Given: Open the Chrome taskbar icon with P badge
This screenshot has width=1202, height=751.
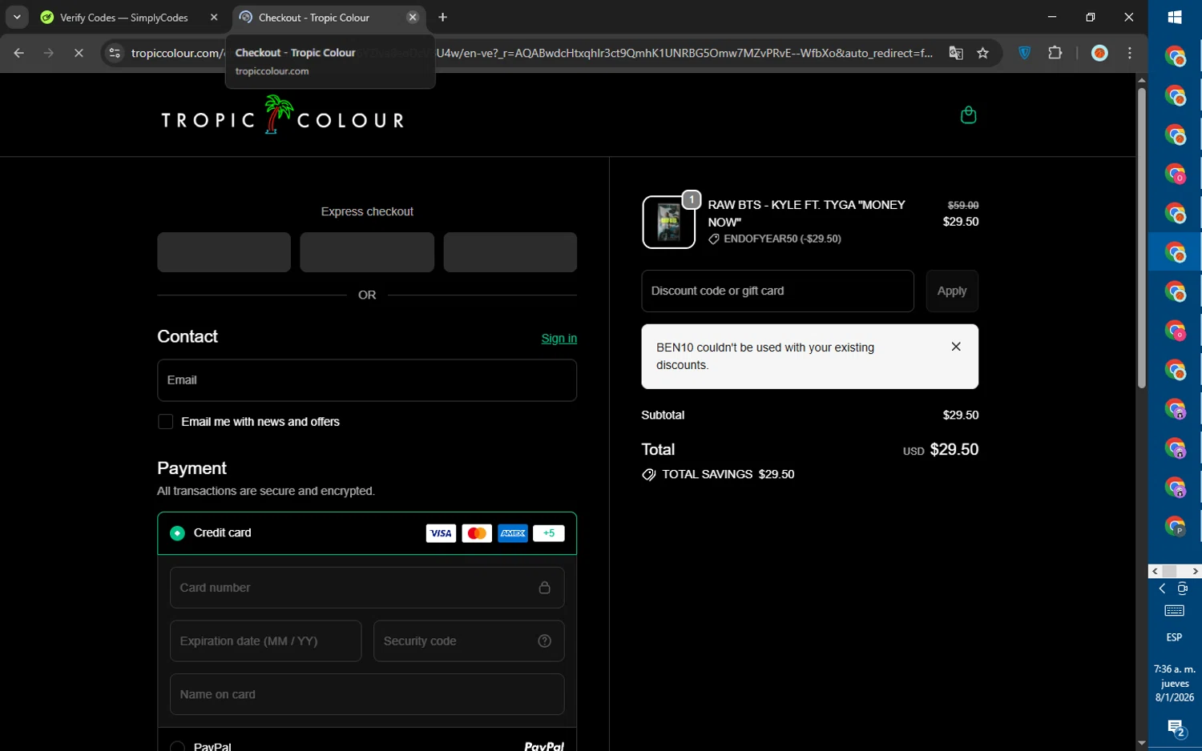Looking at the screenshot, I should [x=1175, y=527].
